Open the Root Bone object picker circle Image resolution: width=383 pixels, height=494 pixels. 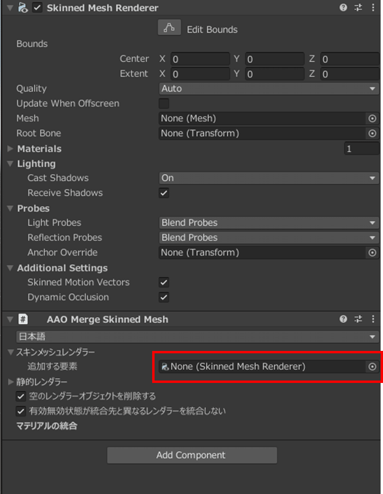click(x=372, y=133)
